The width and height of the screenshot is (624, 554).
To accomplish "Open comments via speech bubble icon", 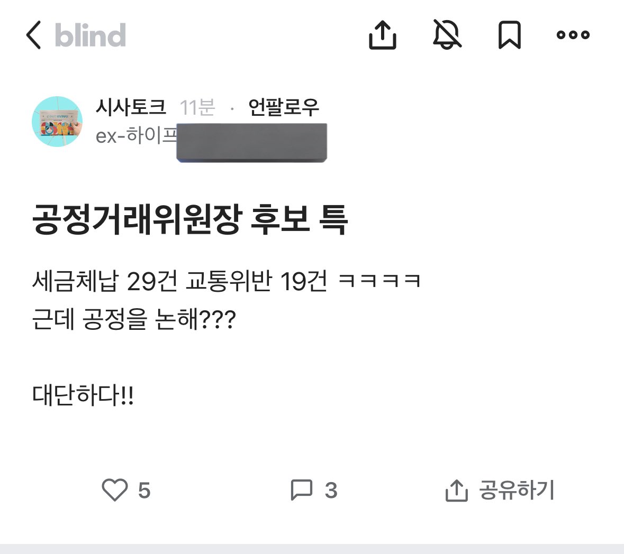I will click(x=301, y=490).
